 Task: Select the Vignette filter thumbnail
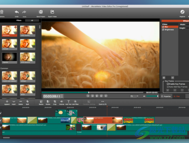[10, 58]
